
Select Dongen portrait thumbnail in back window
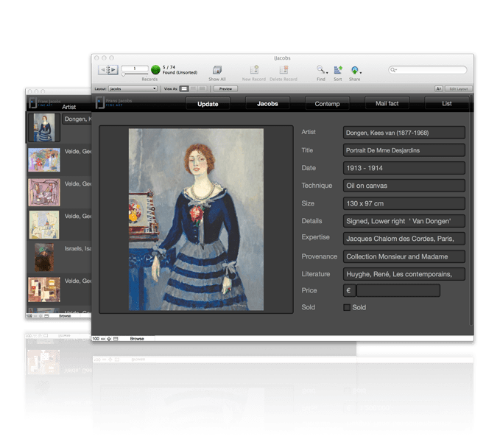pyautogui.click(x=44, y=127)
